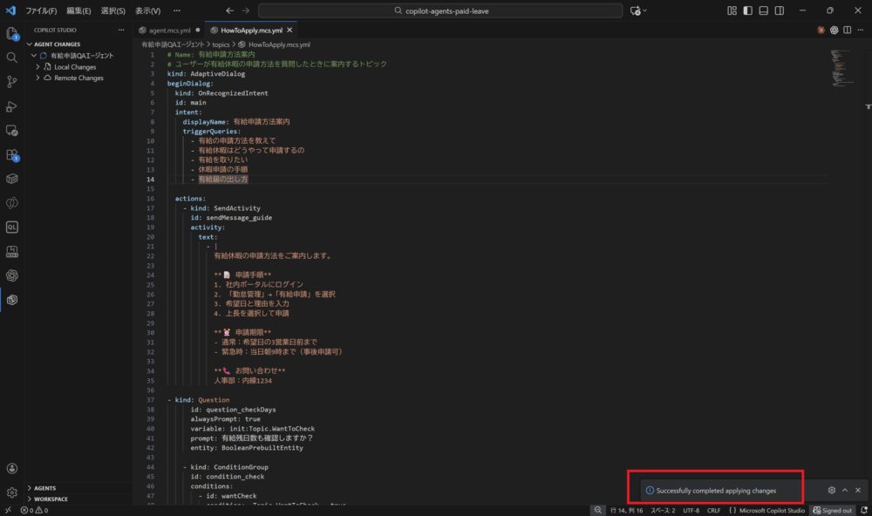Open the Search view in activity bar
The image size is (872, 516).
12,58
